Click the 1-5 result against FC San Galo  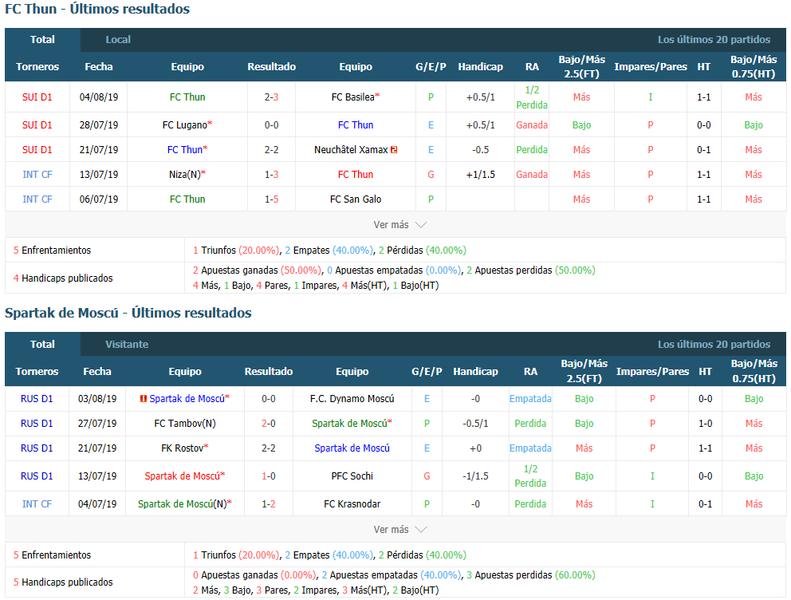pyautogui.click(x=271, y=199)
